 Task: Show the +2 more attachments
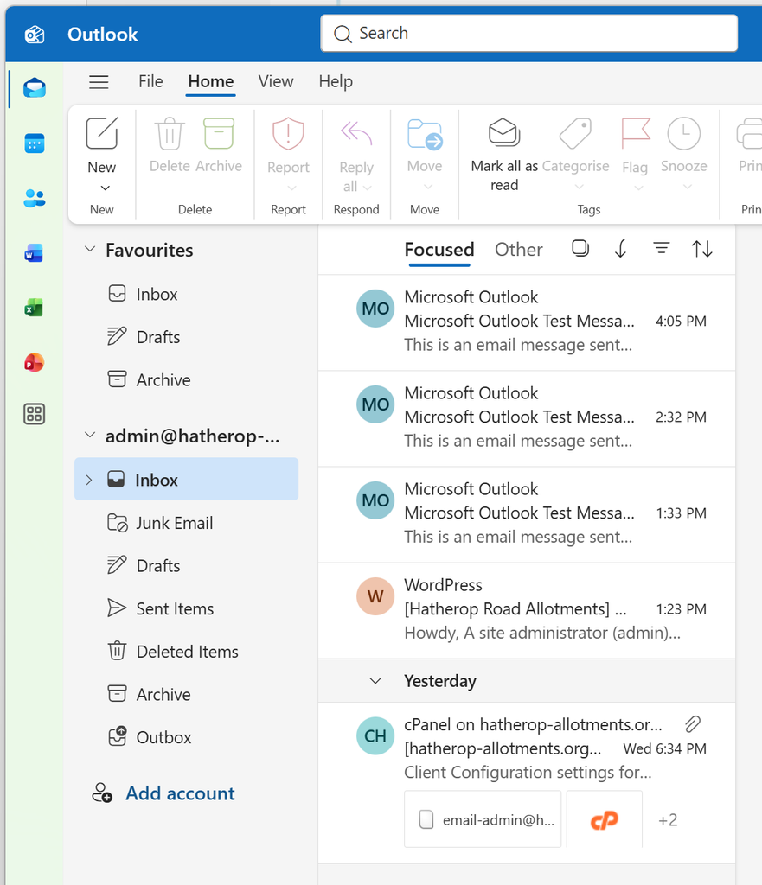(668, 819)
